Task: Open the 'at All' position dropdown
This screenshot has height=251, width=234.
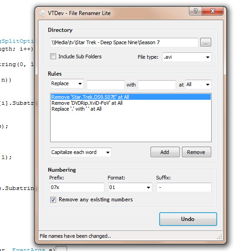Action: click(198, 85)
